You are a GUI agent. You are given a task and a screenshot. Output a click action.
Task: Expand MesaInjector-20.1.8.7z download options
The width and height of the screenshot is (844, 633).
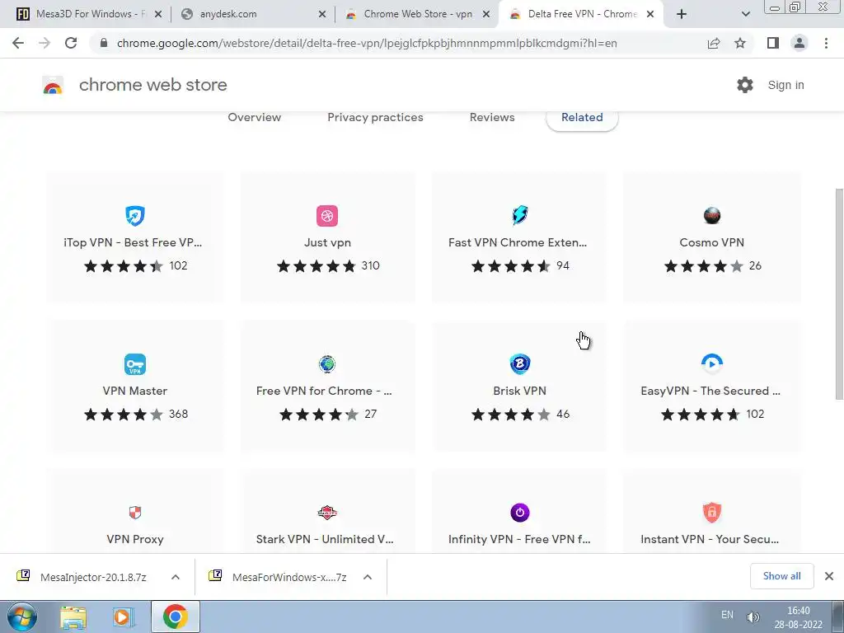pos(175,577)
